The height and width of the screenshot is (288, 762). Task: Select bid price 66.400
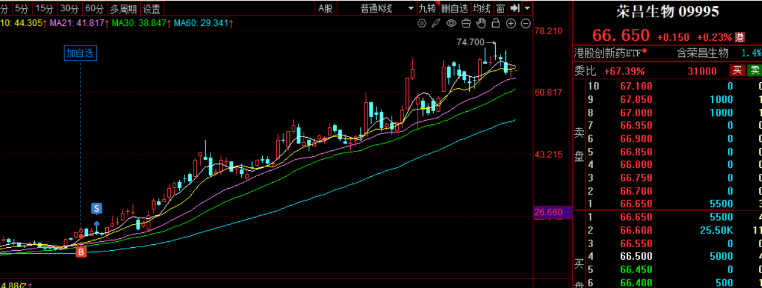[636, 282]
